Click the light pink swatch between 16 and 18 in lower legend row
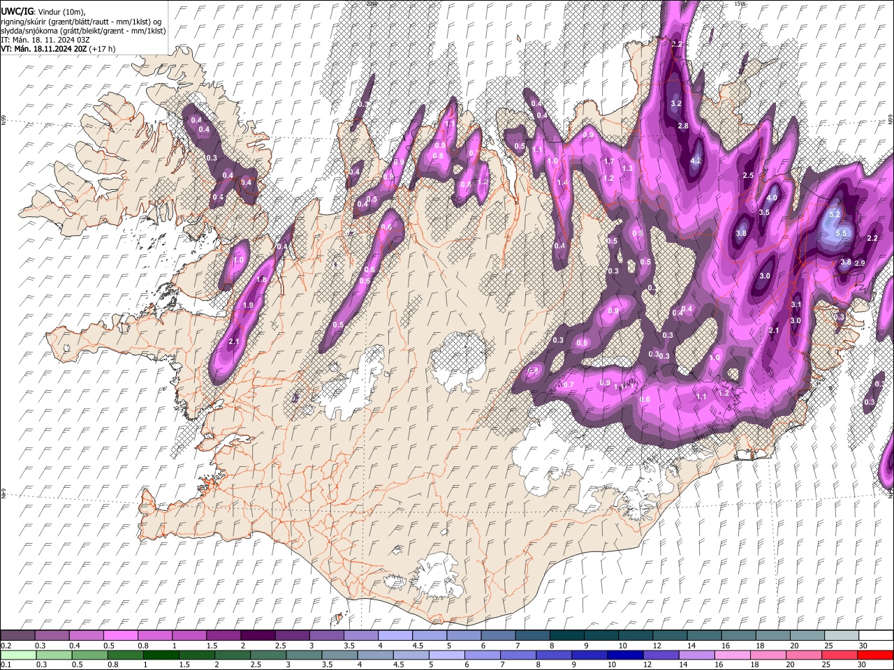The height and width of the screenshot is (670, 894). pyautogui.click(x=732, y=655)
